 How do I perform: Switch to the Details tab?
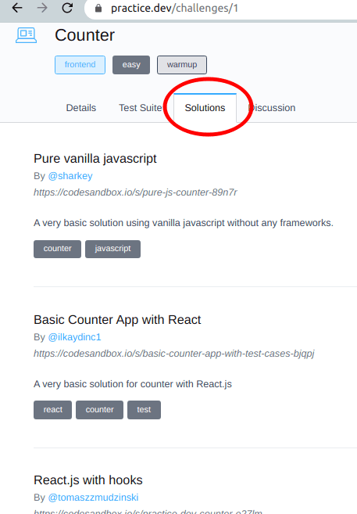point(81,108)
